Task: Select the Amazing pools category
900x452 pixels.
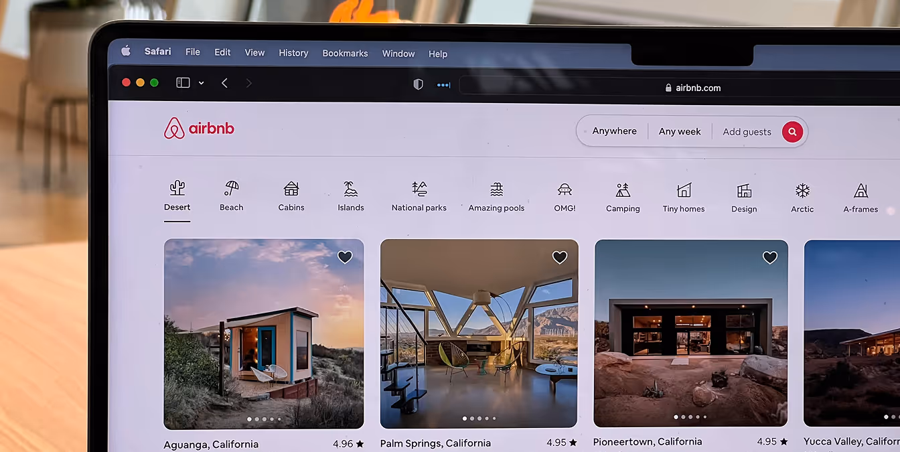Action: coord(496,197)
